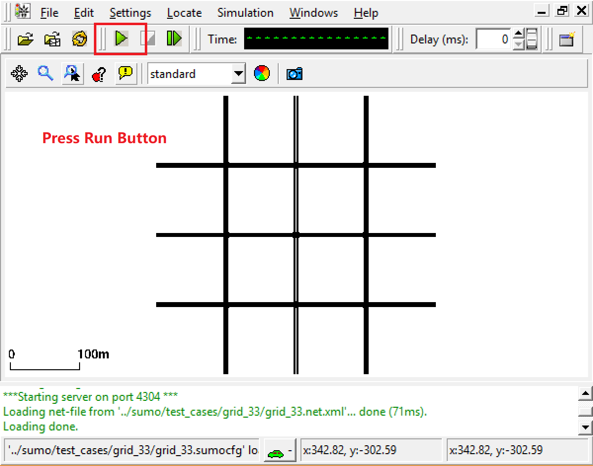Reload the current simulation
Screen dimensions: 593x466
click(x=79, y=39)
